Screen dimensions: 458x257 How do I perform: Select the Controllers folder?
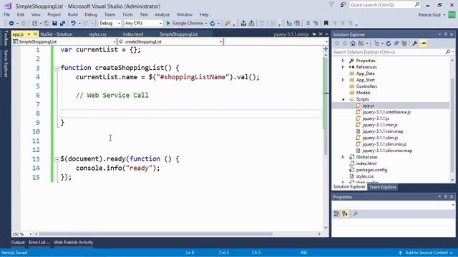click(366, 86)
